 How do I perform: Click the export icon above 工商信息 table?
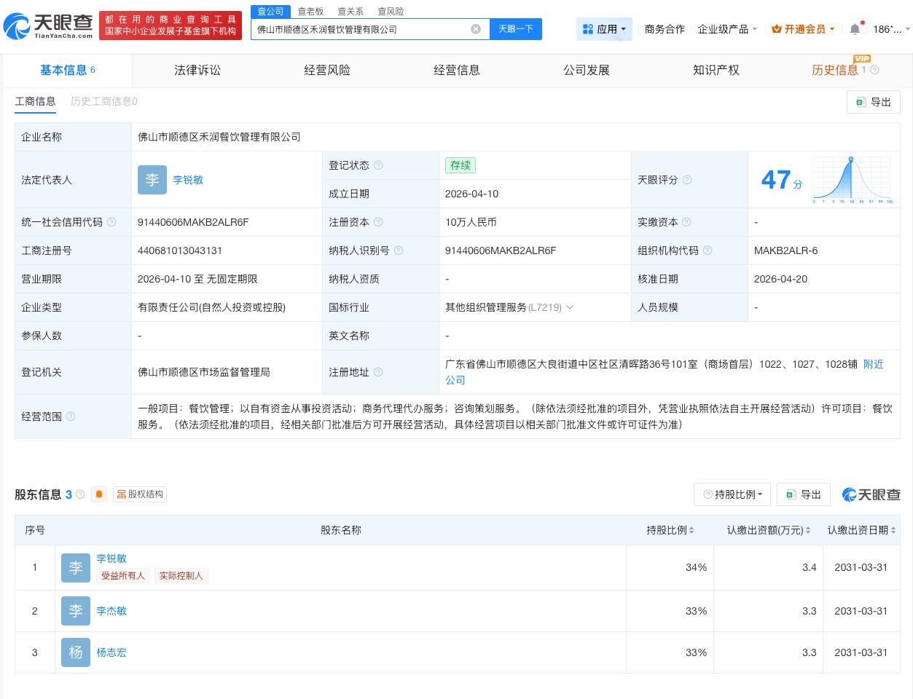click(x=861, y=102)
